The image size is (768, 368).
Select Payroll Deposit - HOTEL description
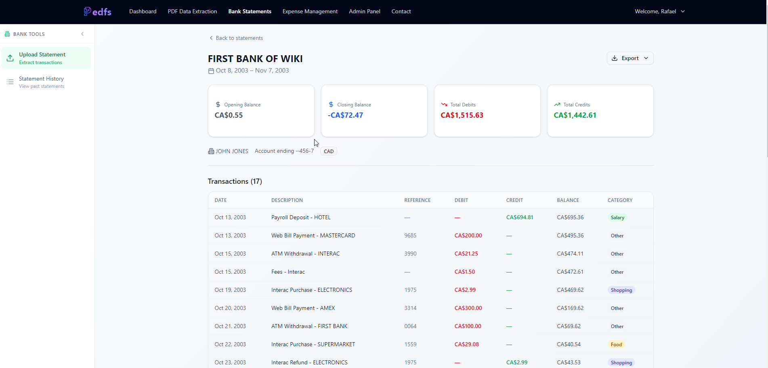click(x=301, y=217)
